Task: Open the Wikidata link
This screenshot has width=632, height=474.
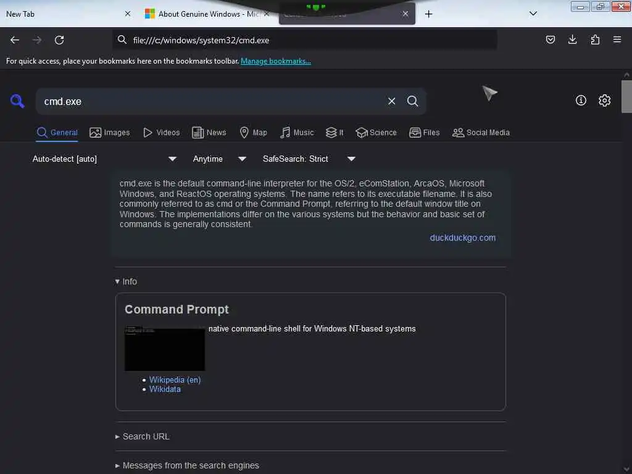Action: [165, 389]
